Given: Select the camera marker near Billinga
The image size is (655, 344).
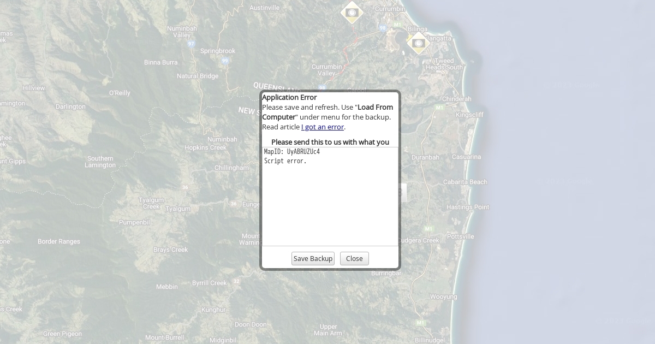Looking at the screenshot, I should click(x=419, y=43).
